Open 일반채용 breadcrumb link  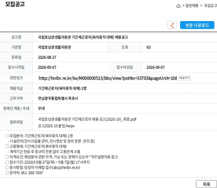[192, 6]
